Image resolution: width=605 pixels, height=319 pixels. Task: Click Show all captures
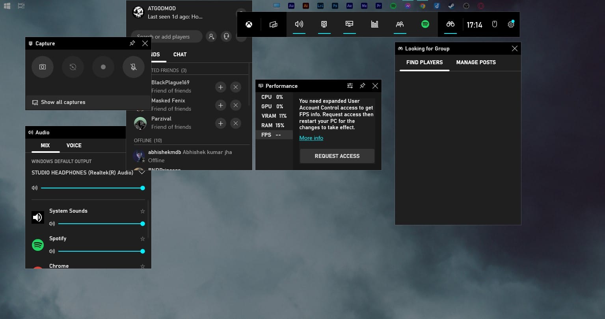pos(88,102)
